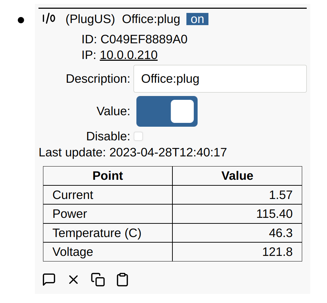
Task: Open the add message speech bubble icon
Action: click(x=49, y=280)
